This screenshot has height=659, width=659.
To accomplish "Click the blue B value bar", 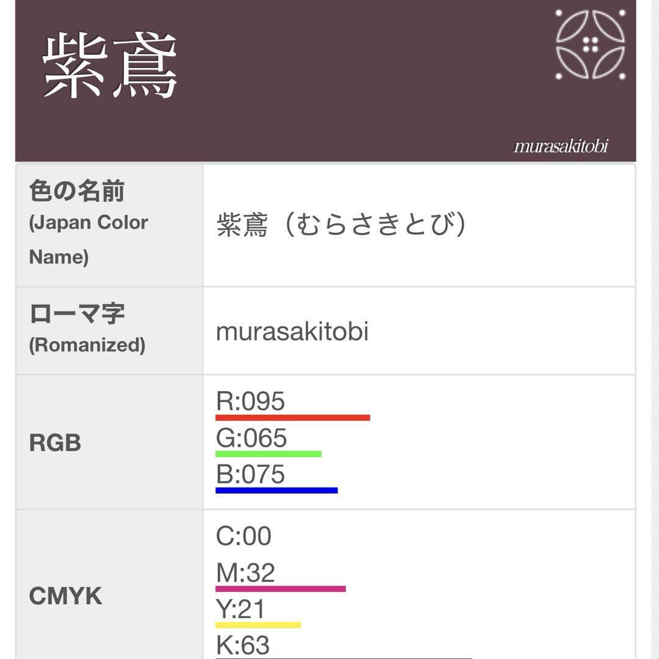I will tap(276, 490).
